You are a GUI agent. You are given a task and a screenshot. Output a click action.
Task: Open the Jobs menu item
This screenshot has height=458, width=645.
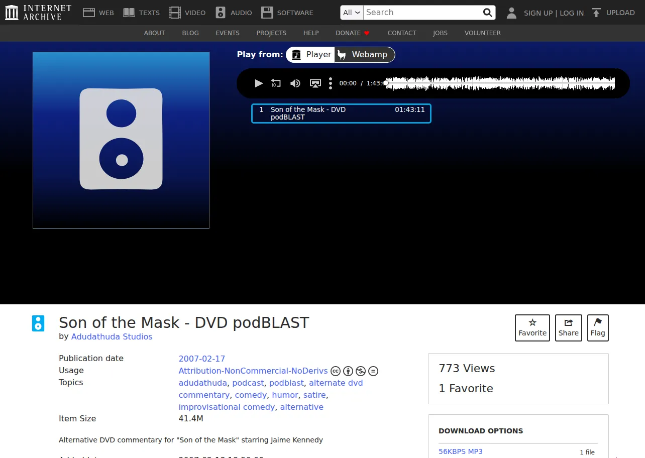coord(440,33)
